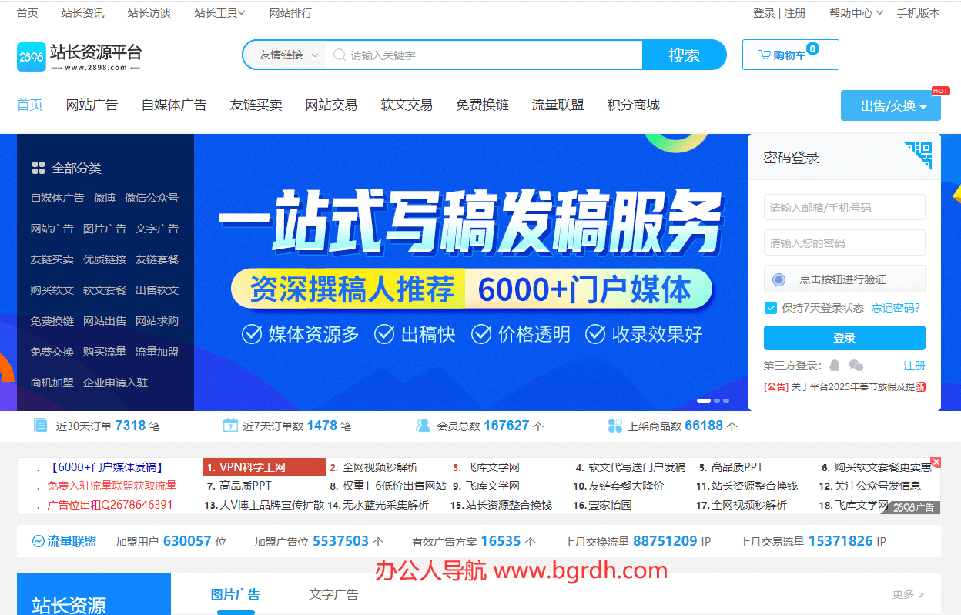The height and width of the screenshot is (615, 961).
Task: Click the calendar icon beside 近7天订单数
Action: (x=229, y=424)
